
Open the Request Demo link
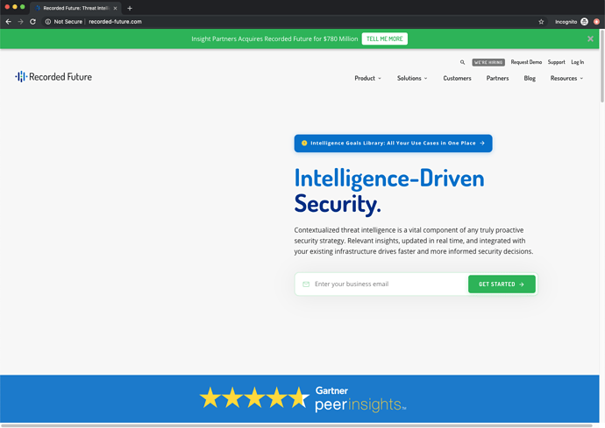click(526, 62)
